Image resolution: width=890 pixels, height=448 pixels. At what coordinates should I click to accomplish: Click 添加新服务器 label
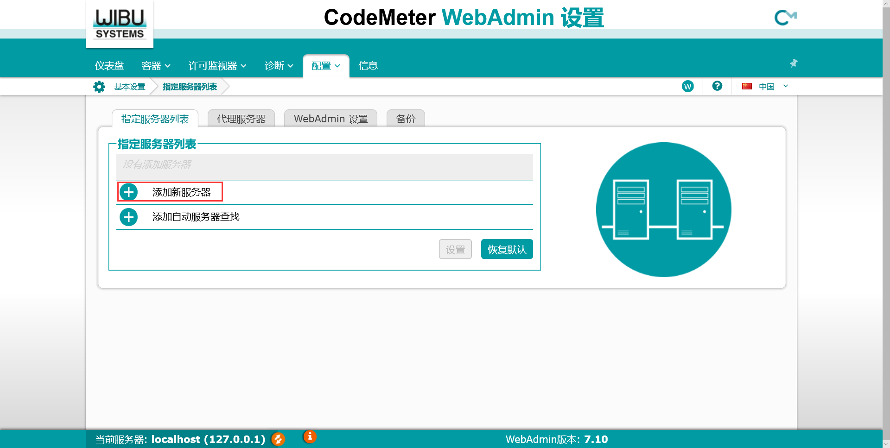pos(181,192)
